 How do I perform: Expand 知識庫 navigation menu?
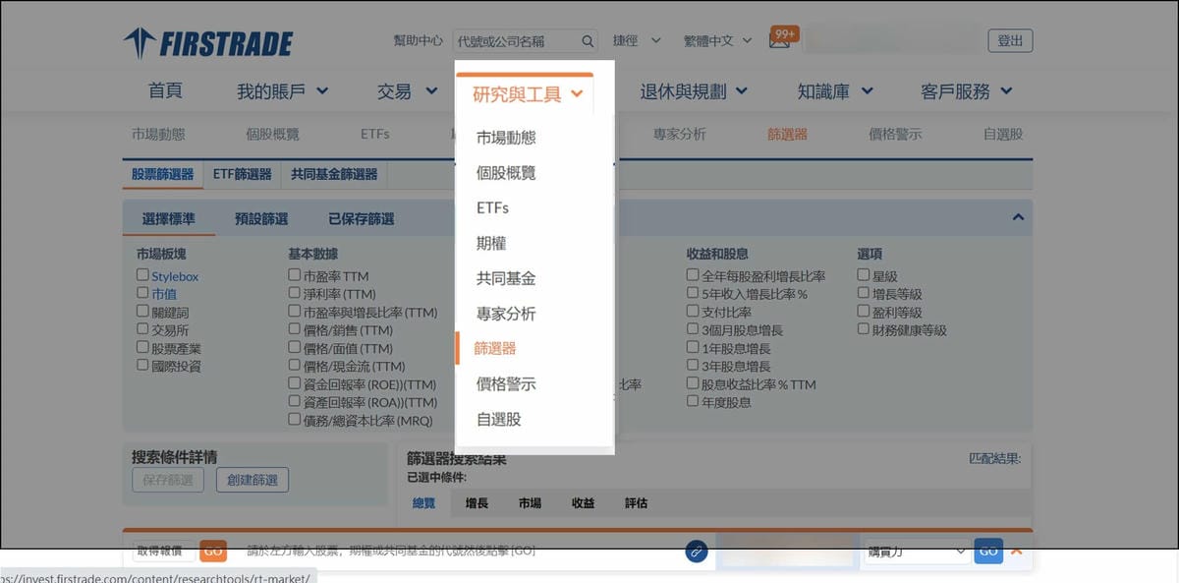835,91
